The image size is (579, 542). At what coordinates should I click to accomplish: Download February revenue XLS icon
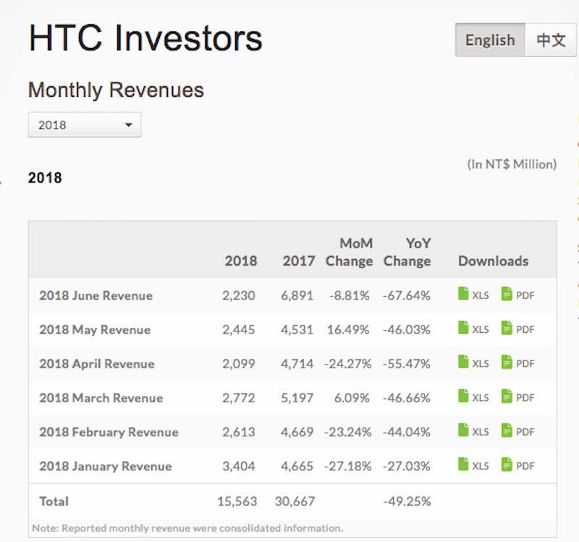click(463, 430)
